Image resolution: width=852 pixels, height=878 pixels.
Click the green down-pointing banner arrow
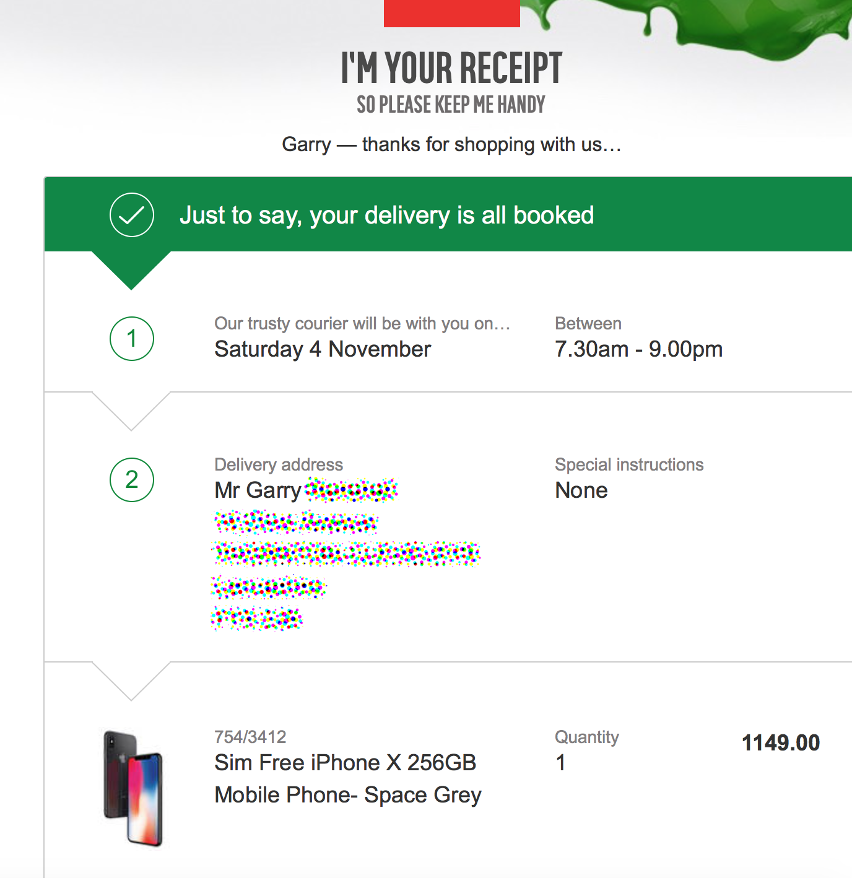point(131,270)
